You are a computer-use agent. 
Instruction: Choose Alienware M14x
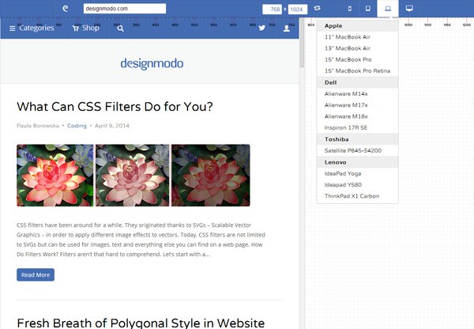[358, 94]
